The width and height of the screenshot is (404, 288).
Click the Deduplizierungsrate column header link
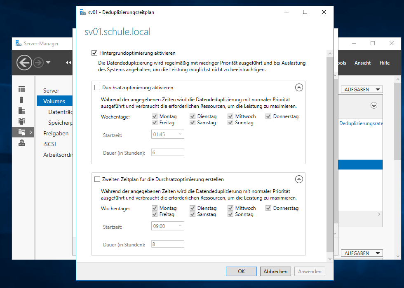[361, 123]
